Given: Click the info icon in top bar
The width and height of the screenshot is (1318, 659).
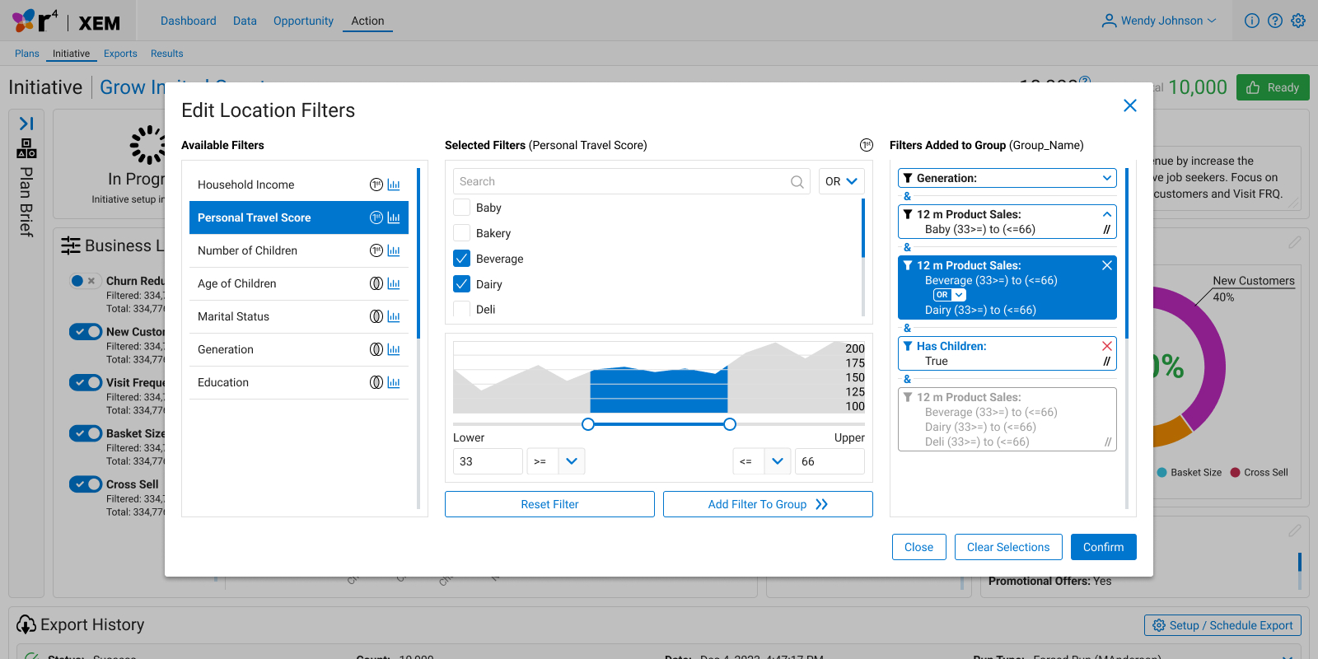Looking at the screenshot, I should point(1252,21).
